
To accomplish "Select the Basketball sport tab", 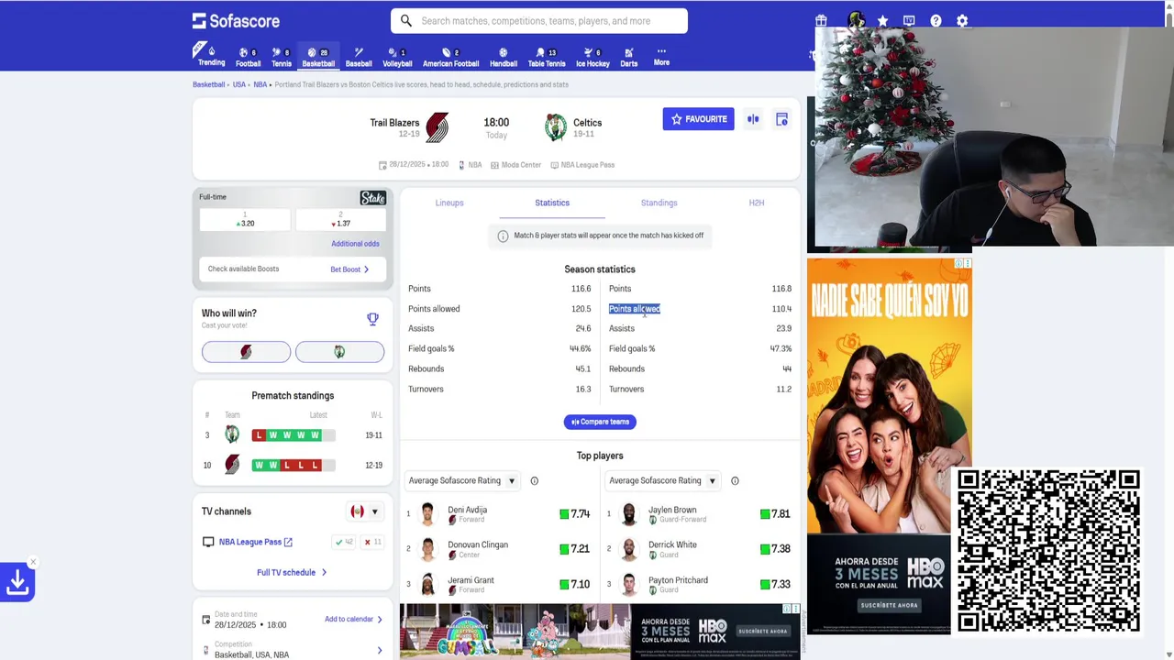I will (x=318, y=57).
